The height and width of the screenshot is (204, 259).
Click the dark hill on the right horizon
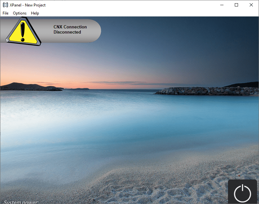pos(245,85)
